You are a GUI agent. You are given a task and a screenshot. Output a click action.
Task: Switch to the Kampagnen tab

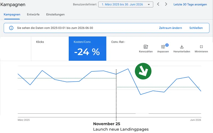point(12,15)
